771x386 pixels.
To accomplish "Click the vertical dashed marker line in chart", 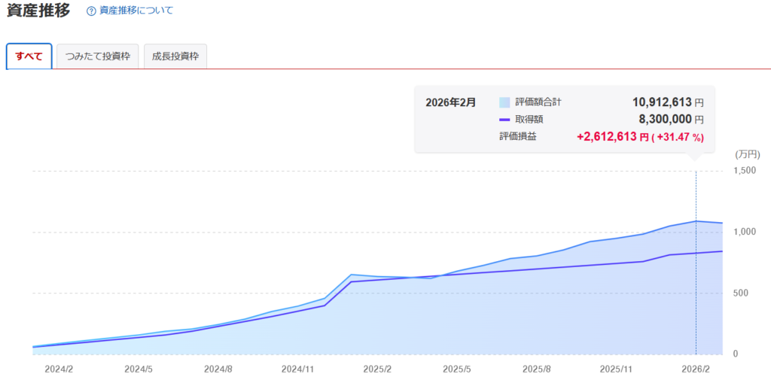I will 696,263.
